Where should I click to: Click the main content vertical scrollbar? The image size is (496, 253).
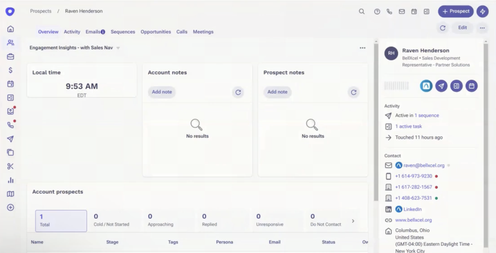pyautogui.click(x=376, y=120)
